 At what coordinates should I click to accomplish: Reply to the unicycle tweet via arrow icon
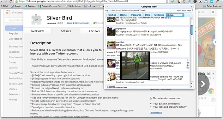188,63
